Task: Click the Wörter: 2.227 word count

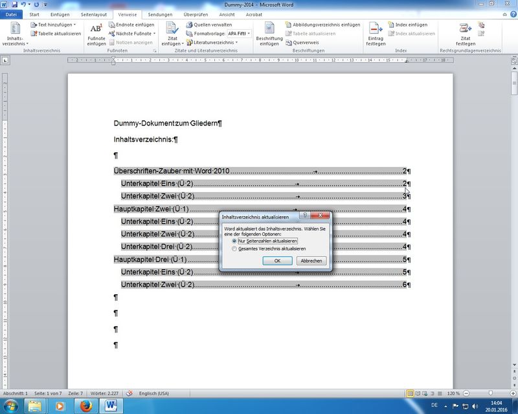Action: [104, 393]
